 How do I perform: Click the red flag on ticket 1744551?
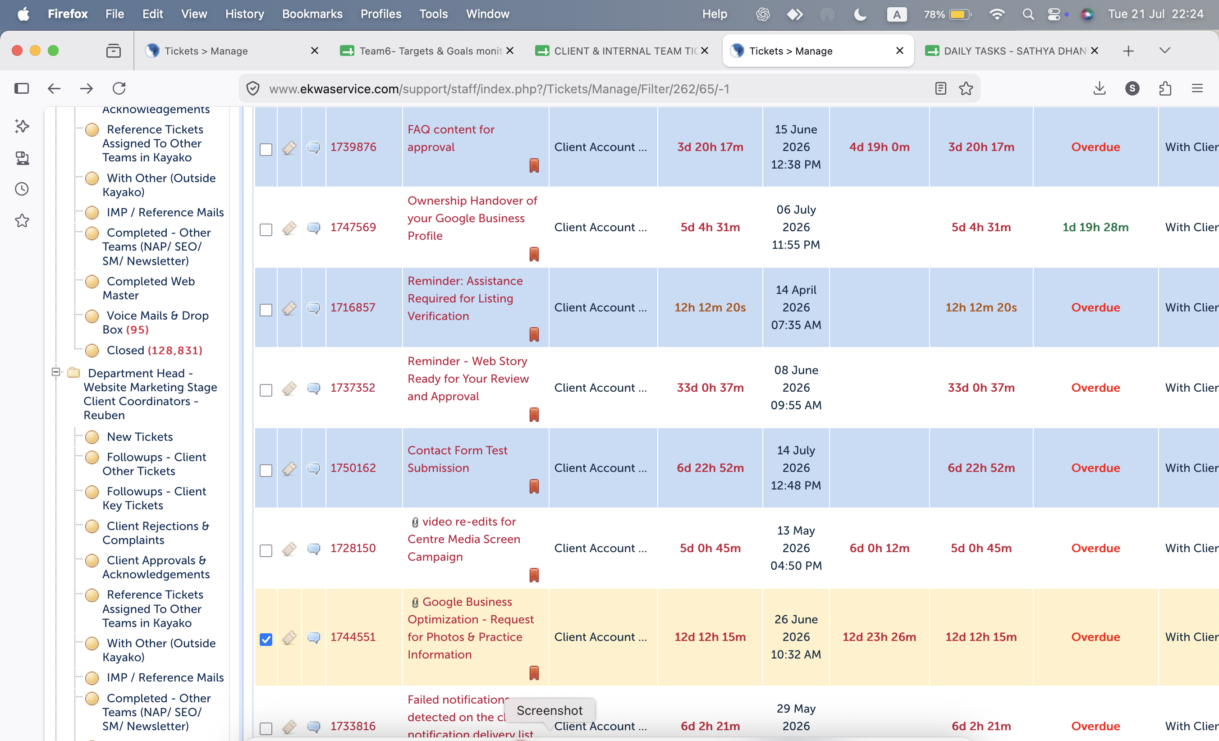tap(534, 673)
